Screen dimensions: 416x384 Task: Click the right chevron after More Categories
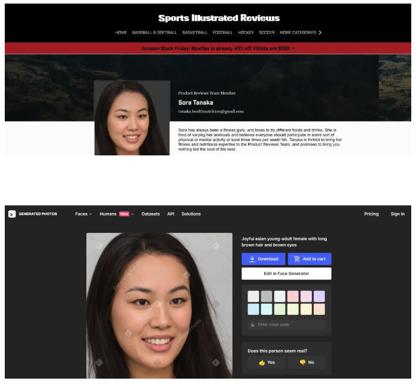tap(320, 33)
